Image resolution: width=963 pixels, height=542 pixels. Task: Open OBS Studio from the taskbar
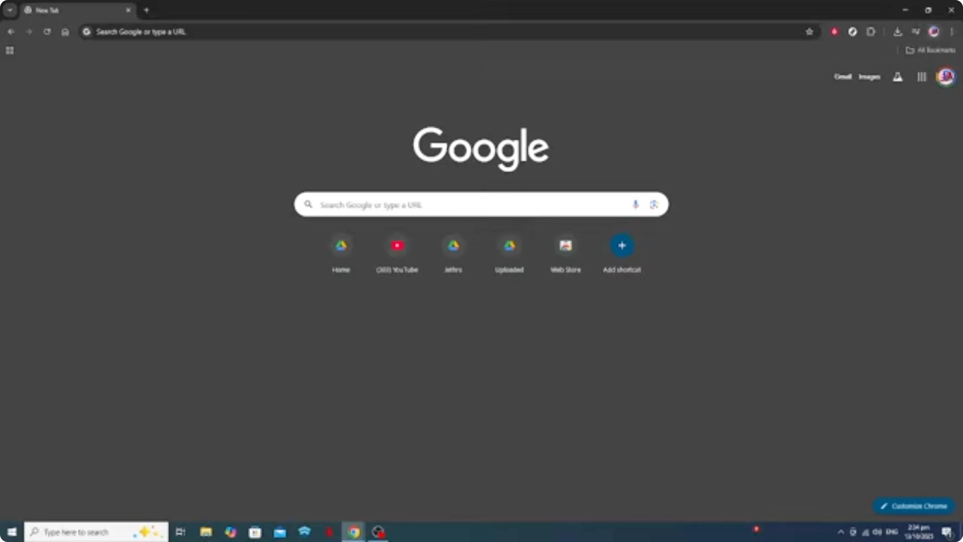pos(378,532)
